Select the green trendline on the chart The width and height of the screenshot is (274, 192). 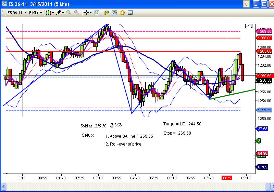[x=233, y=94]
